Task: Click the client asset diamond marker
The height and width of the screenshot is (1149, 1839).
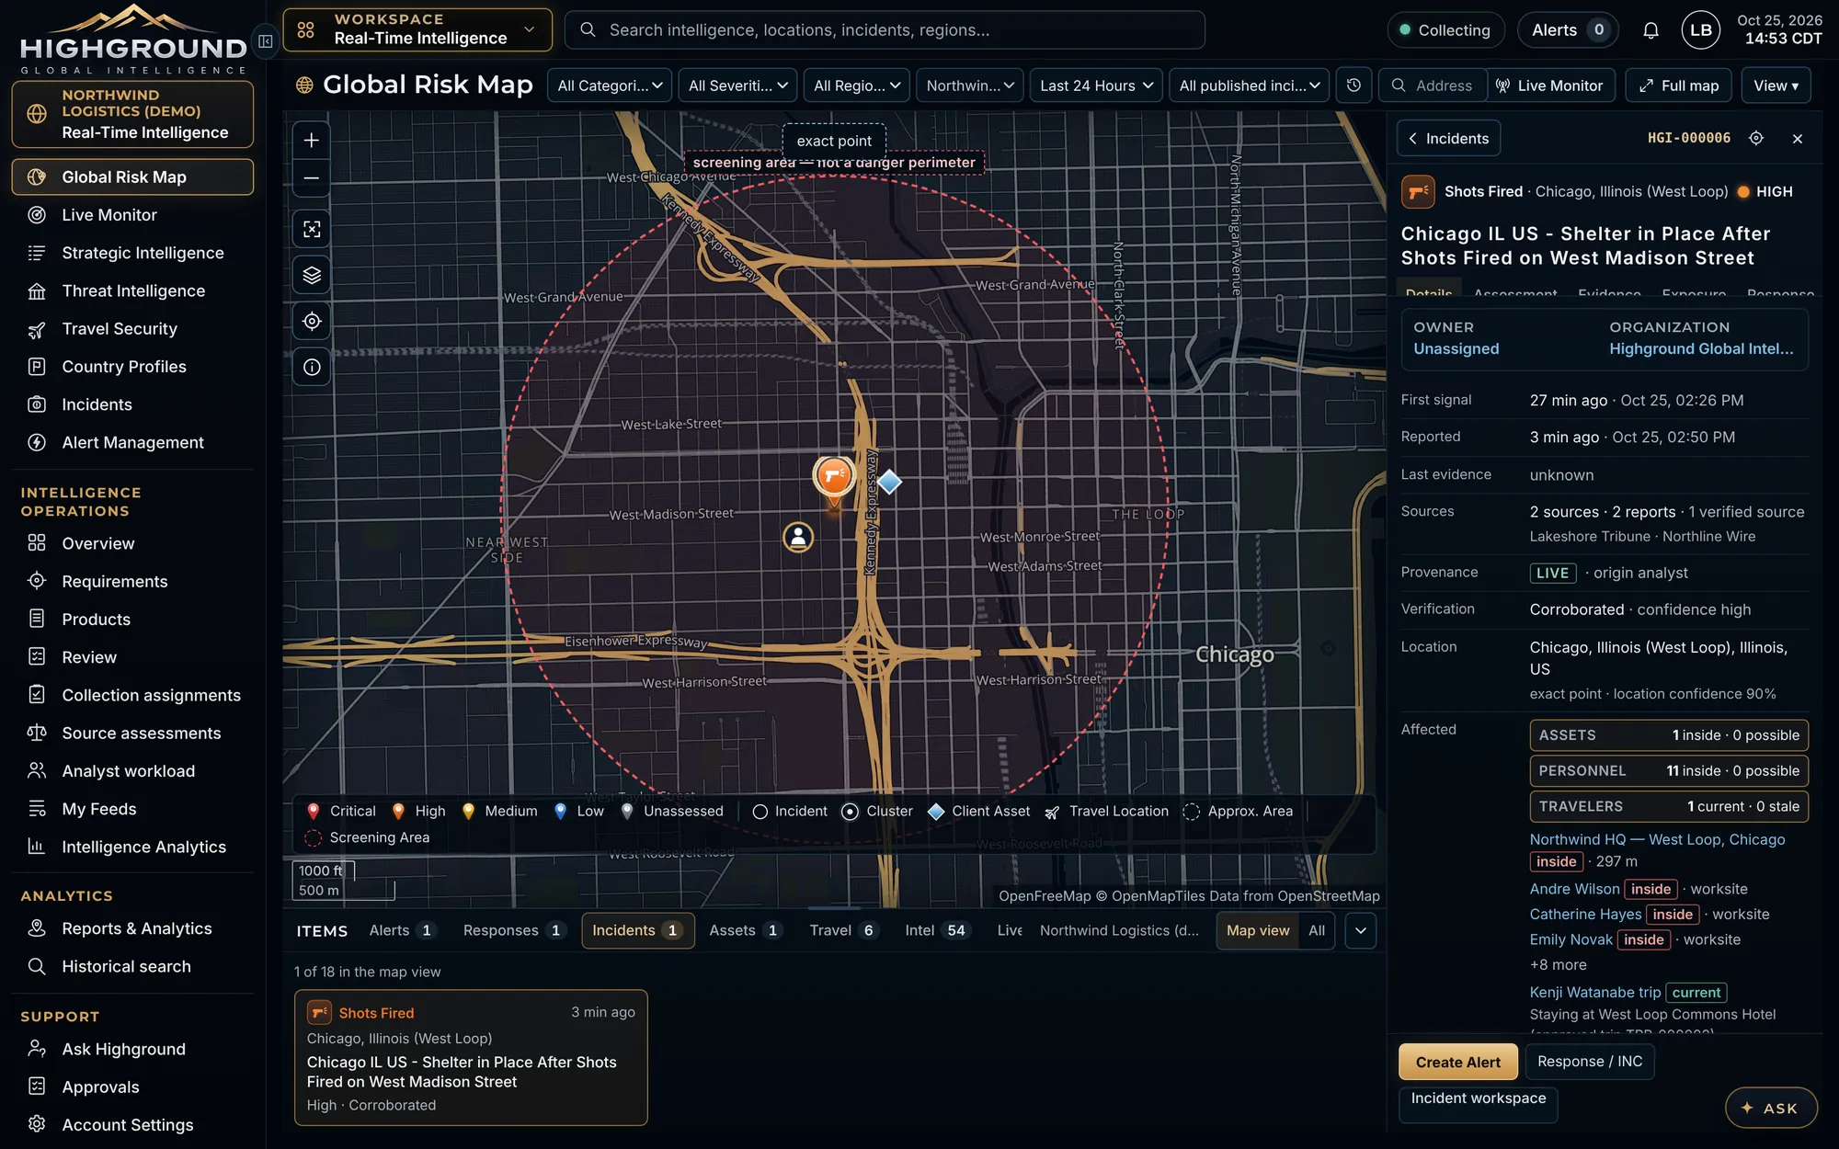Action: tap(889, 481)
